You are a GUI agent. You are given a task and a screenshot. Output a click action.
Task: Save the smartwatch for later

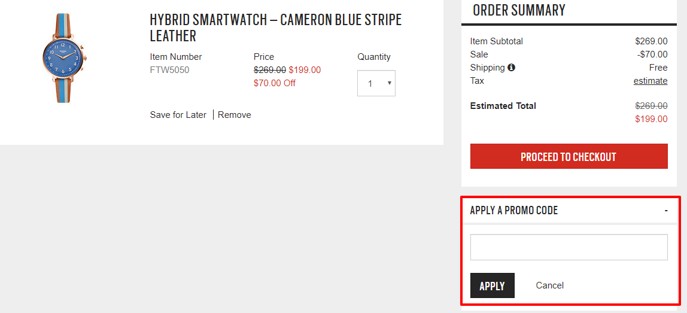coord(178,115)
